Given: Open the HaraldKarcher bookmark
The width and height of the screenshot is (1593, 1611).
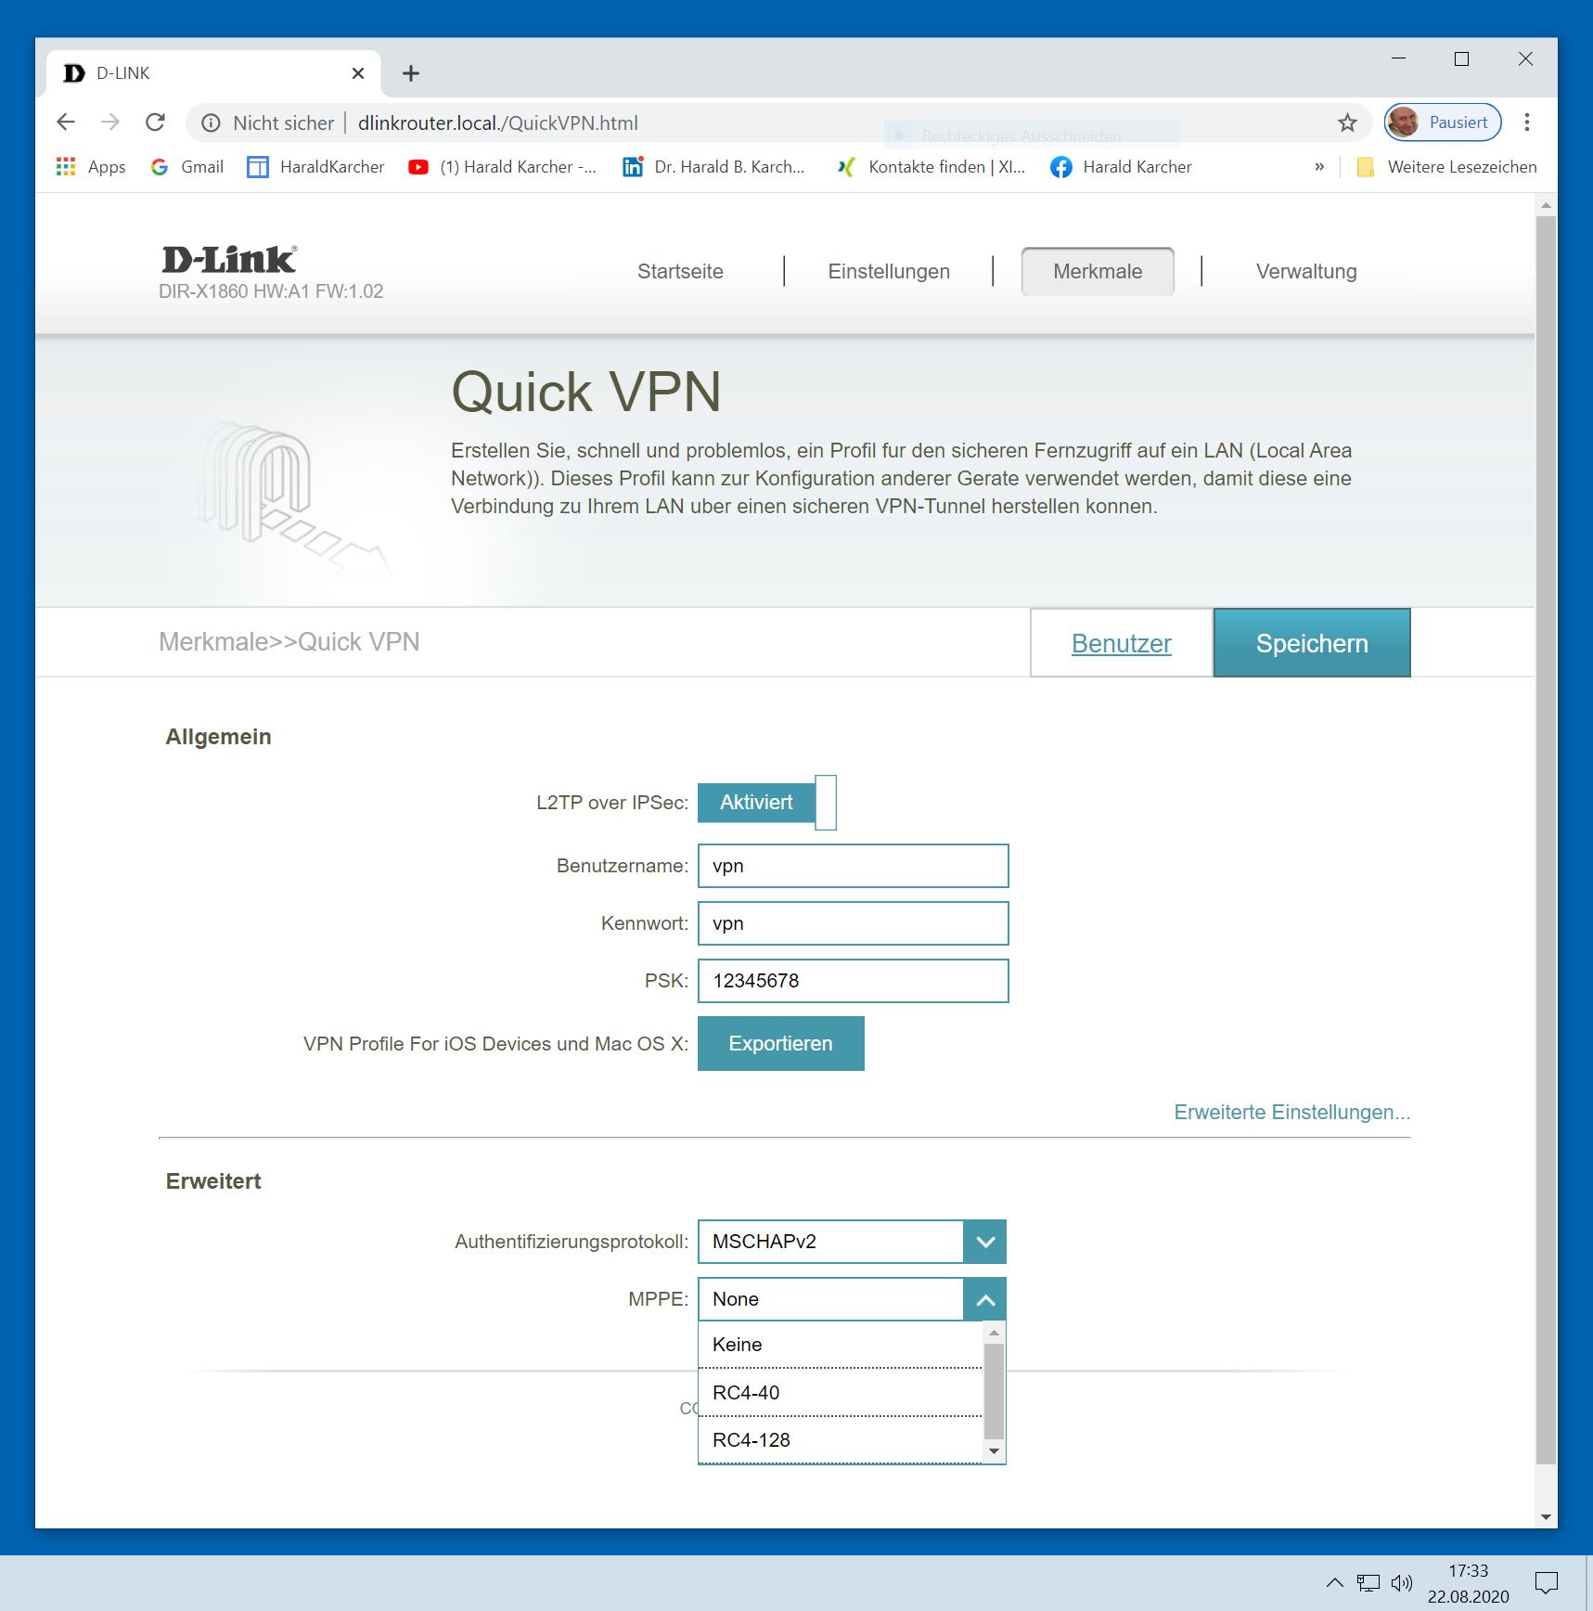Looking at the screenshot, I should pos(315,167).
